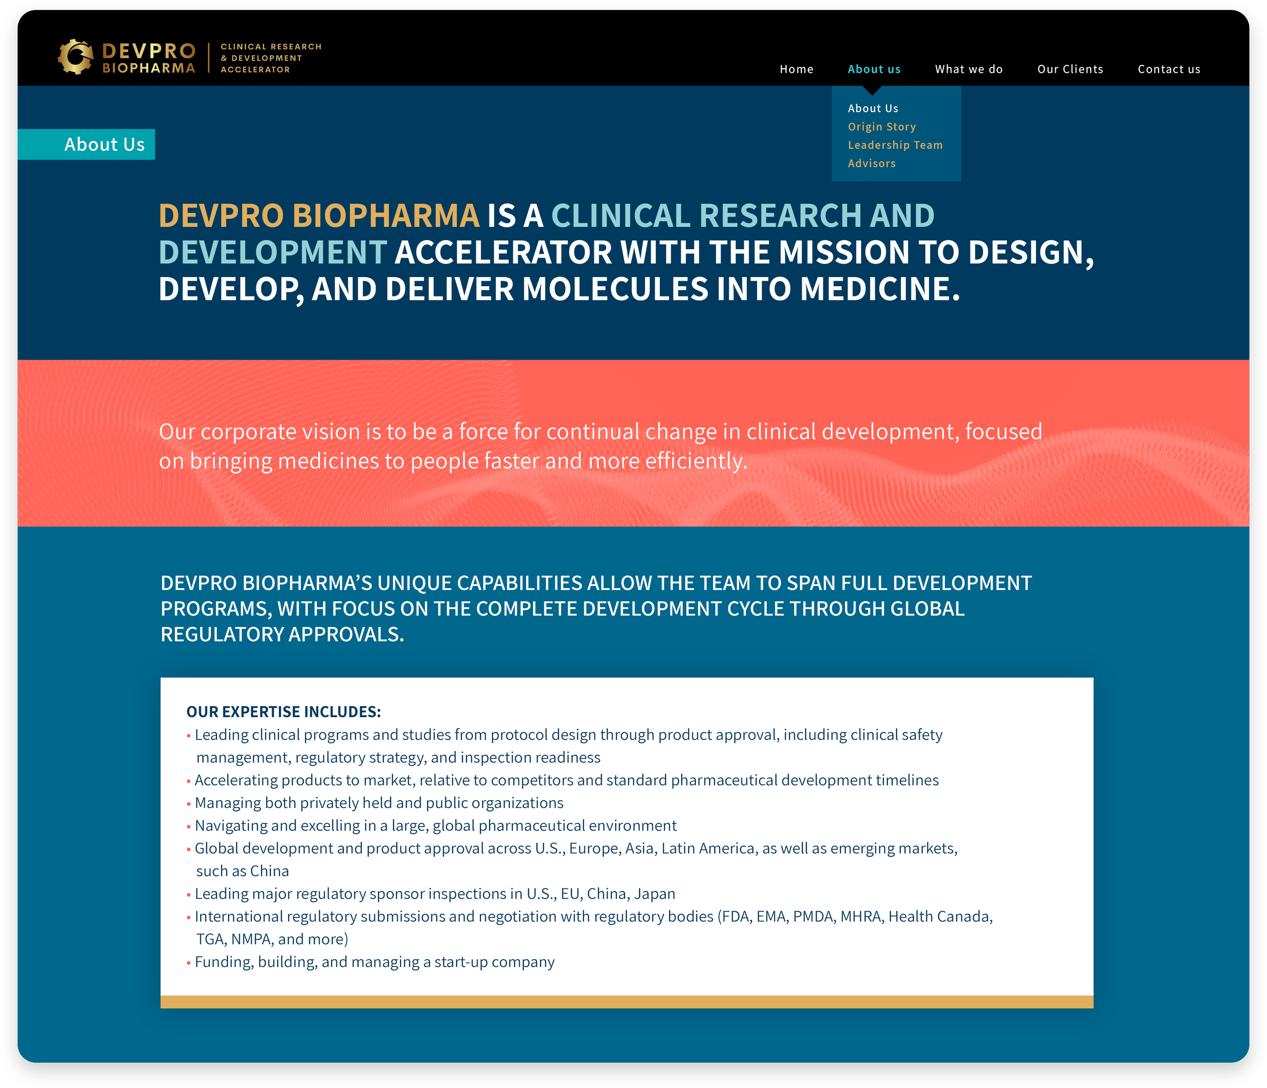Click the 'Leading clinical programs and studies' bullet
The image size is (1267, 1088).
565,746
